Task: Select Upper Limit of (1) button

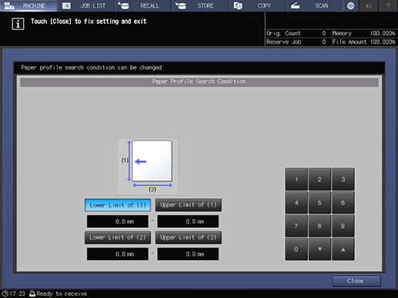Action: 189,205
